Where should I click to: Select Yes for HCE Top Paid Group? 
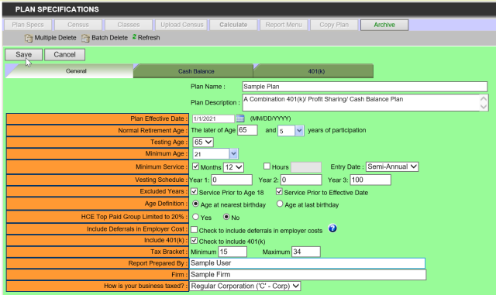click(x=195, y=217)
